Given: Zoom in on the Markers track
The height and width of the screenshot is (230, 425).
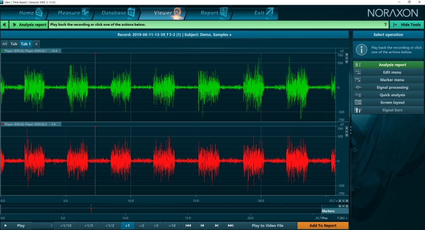Looking at the screenshot, I should click(340, 206).
